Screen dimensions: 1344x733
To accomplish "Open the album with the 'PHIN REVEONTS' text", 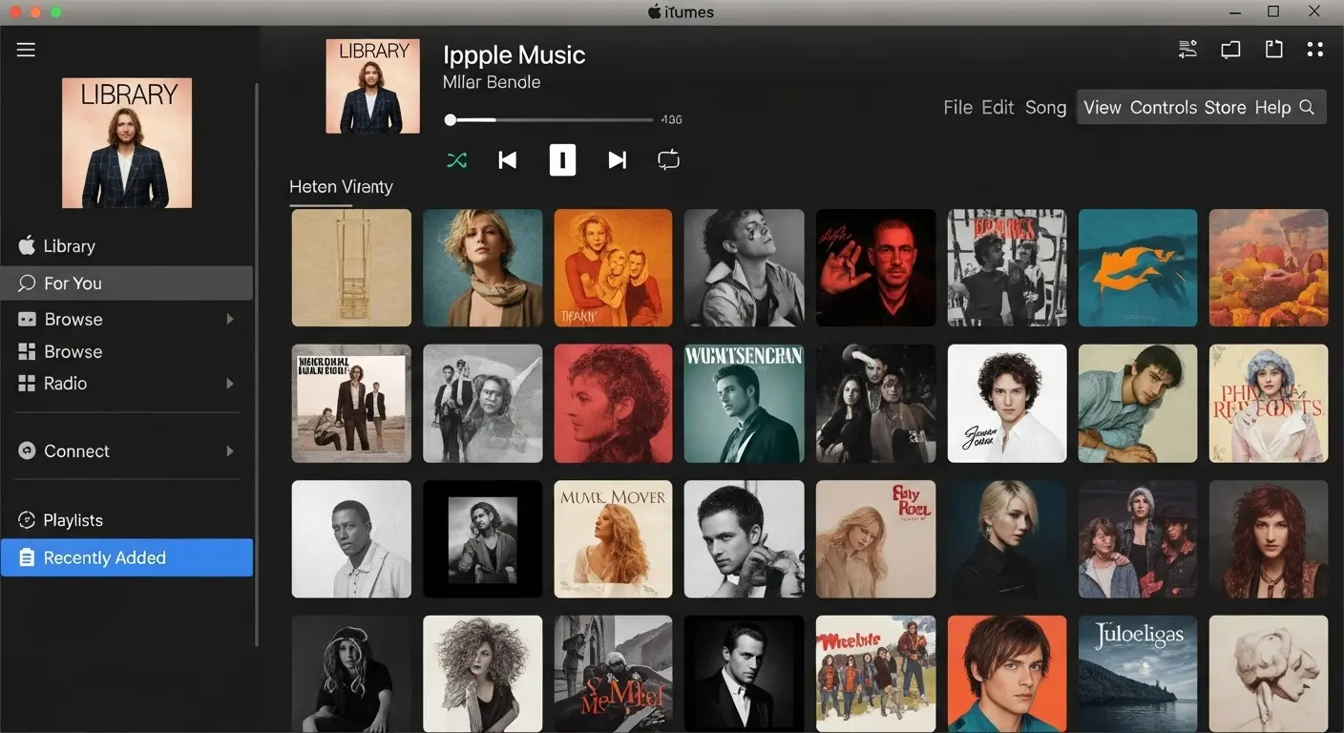I will click(1269, 404).
